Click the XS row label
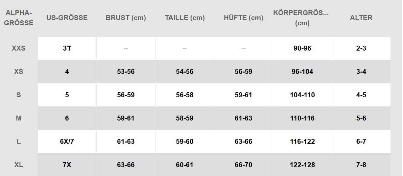The image size is (403, 176). (19, 72)
